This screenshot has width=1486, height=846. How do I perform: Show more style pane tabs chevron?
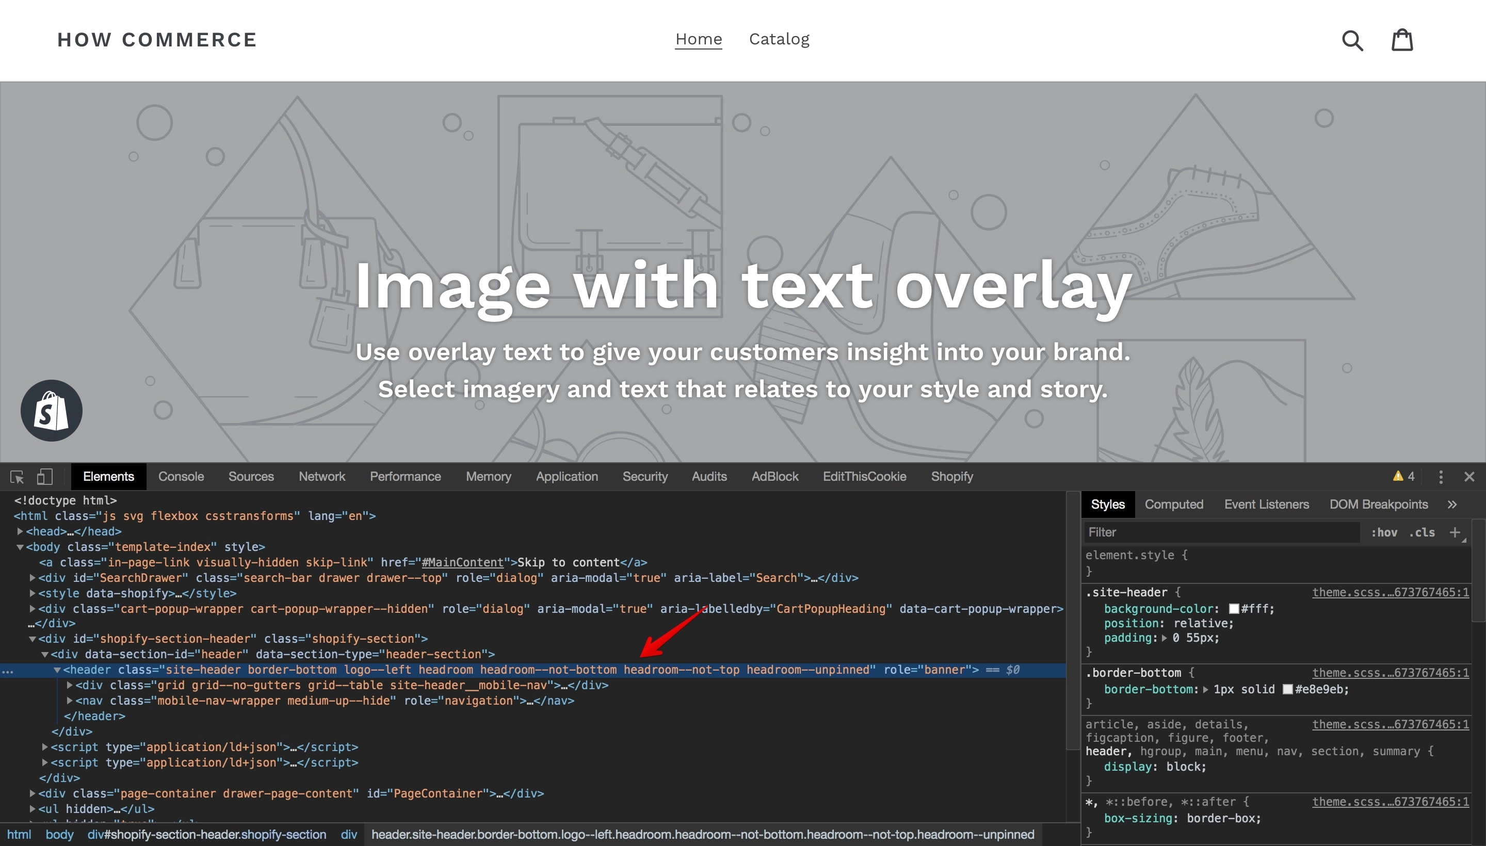pos(1452,505)
